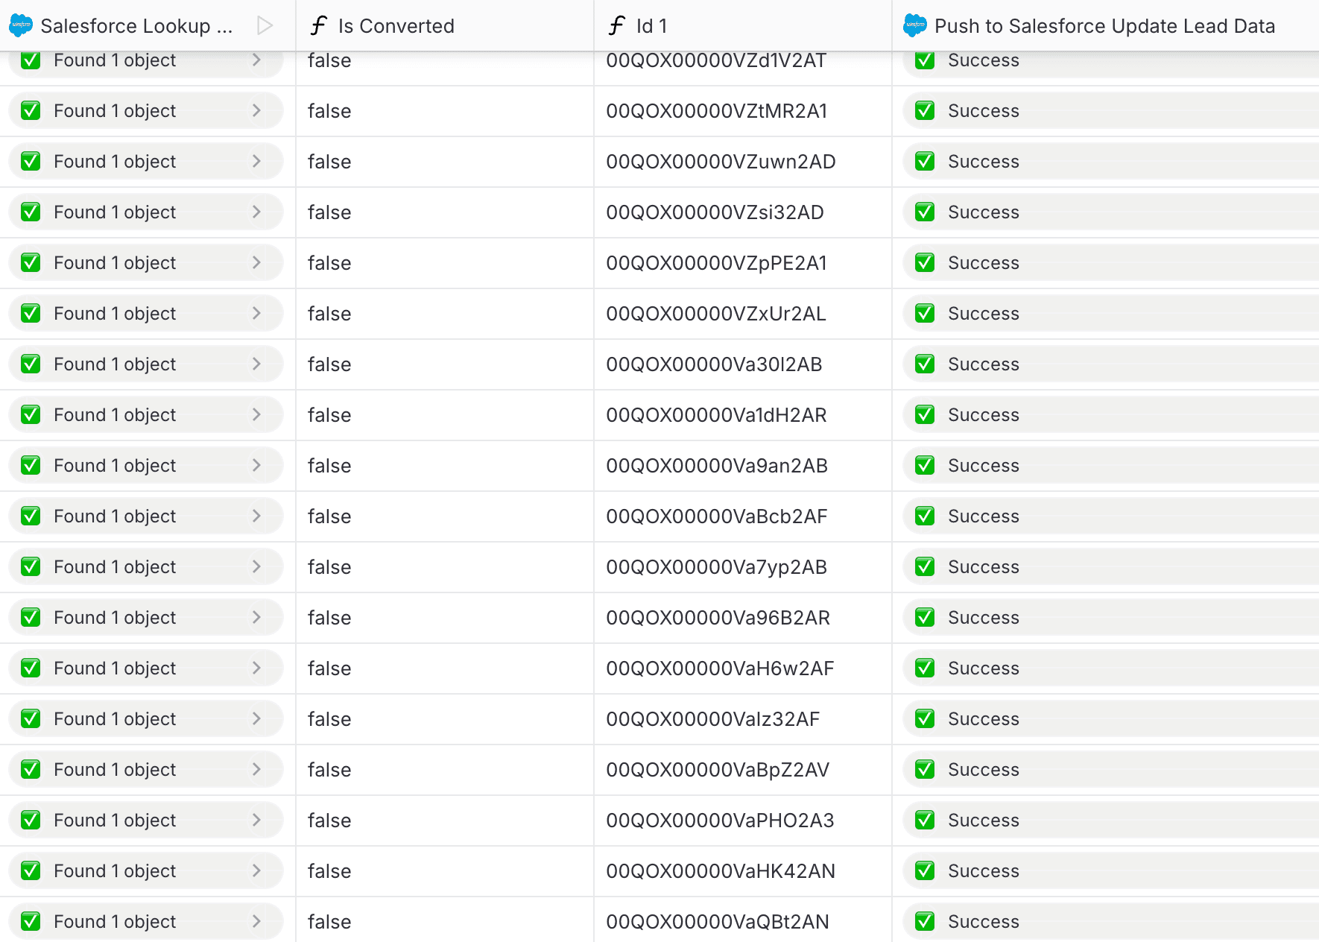
Task: Click Success text in row 00QOX00000VaHK42AN
Action: 983,871
